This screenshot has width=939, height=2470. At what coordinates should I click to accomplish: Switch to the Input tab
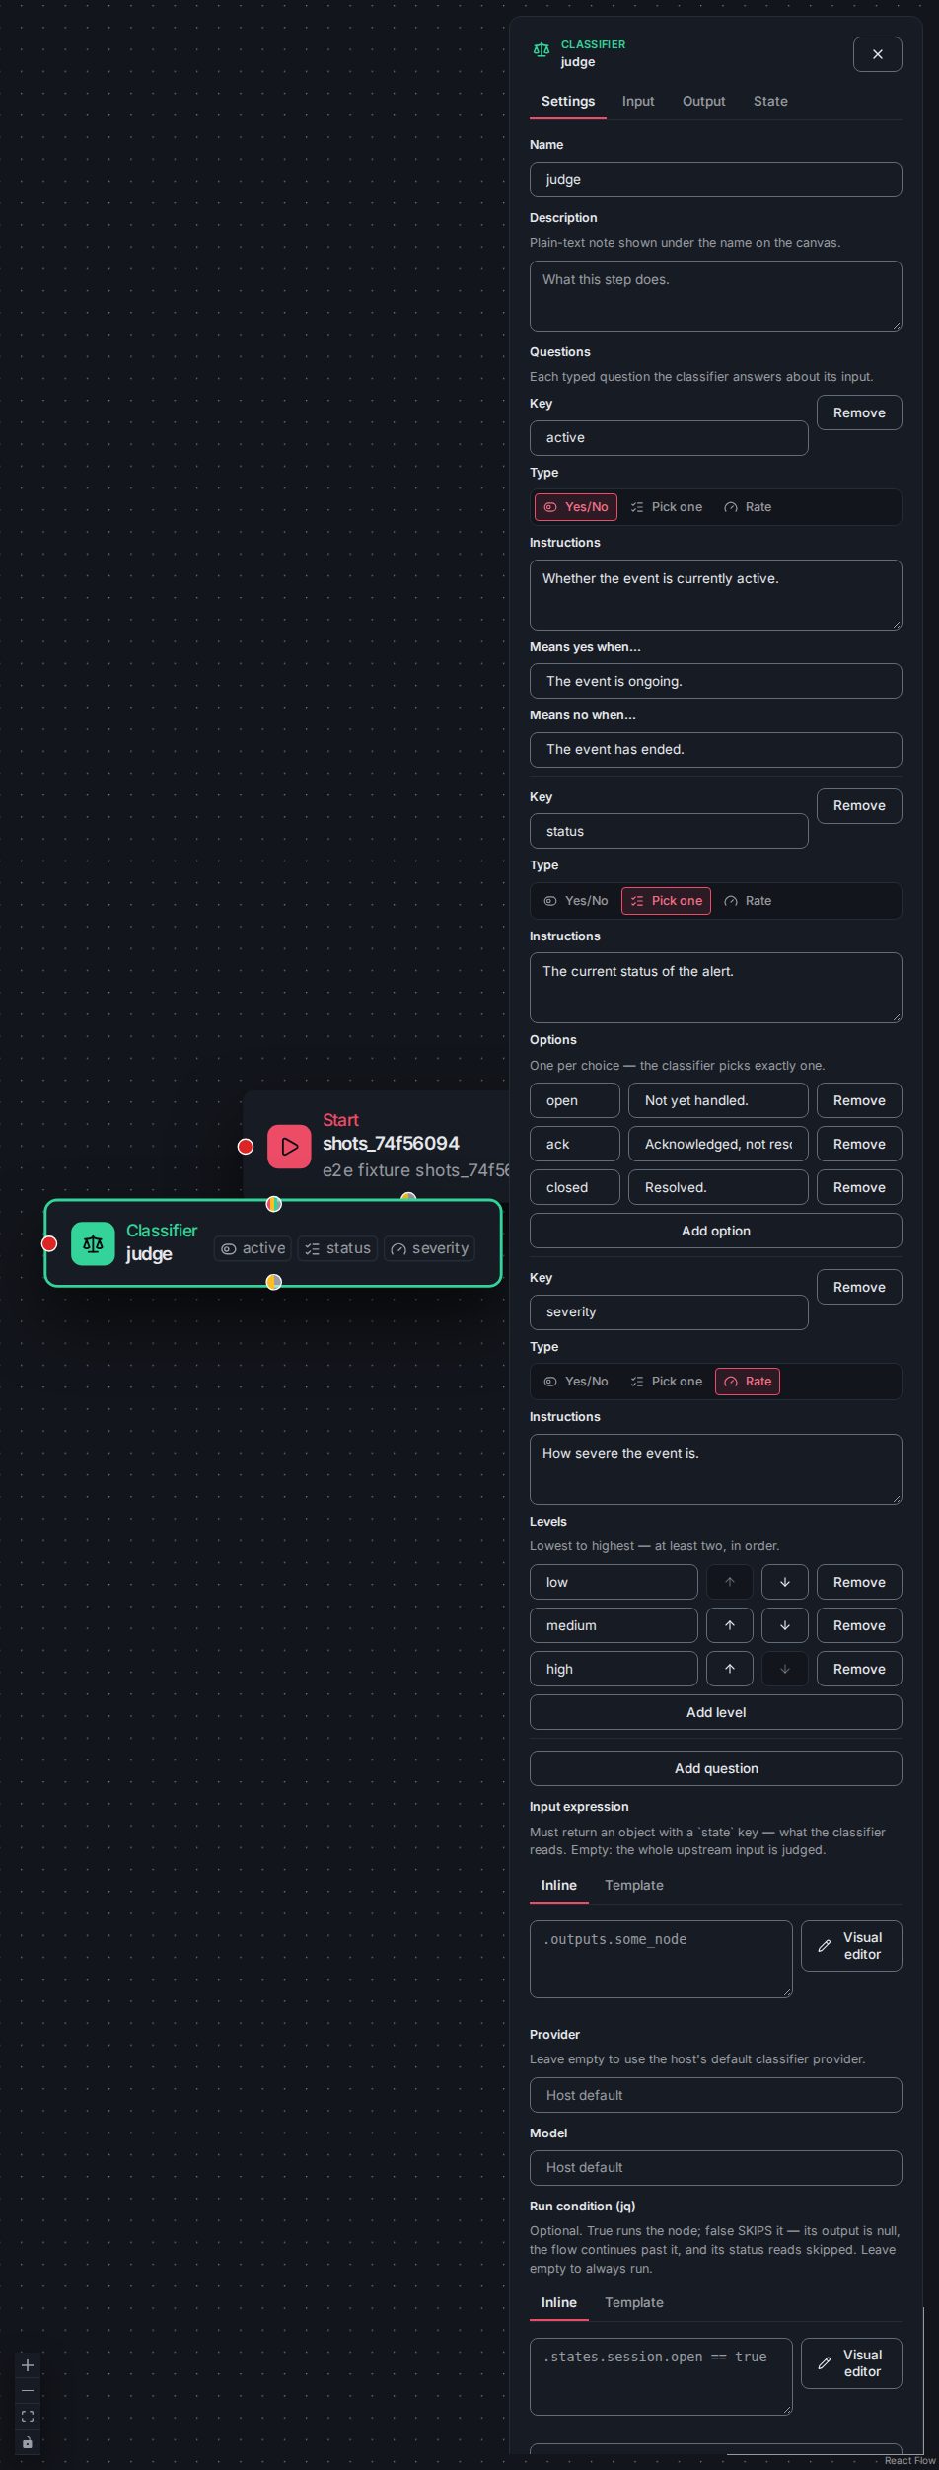pyautogui.click(x=638, y=101)
